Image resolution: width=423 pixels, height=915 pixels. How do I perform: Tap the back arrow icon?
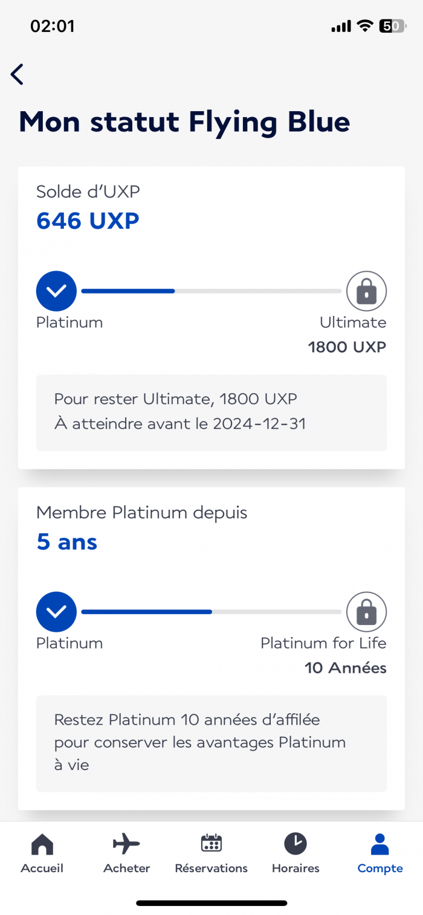[x=17, y=74]
